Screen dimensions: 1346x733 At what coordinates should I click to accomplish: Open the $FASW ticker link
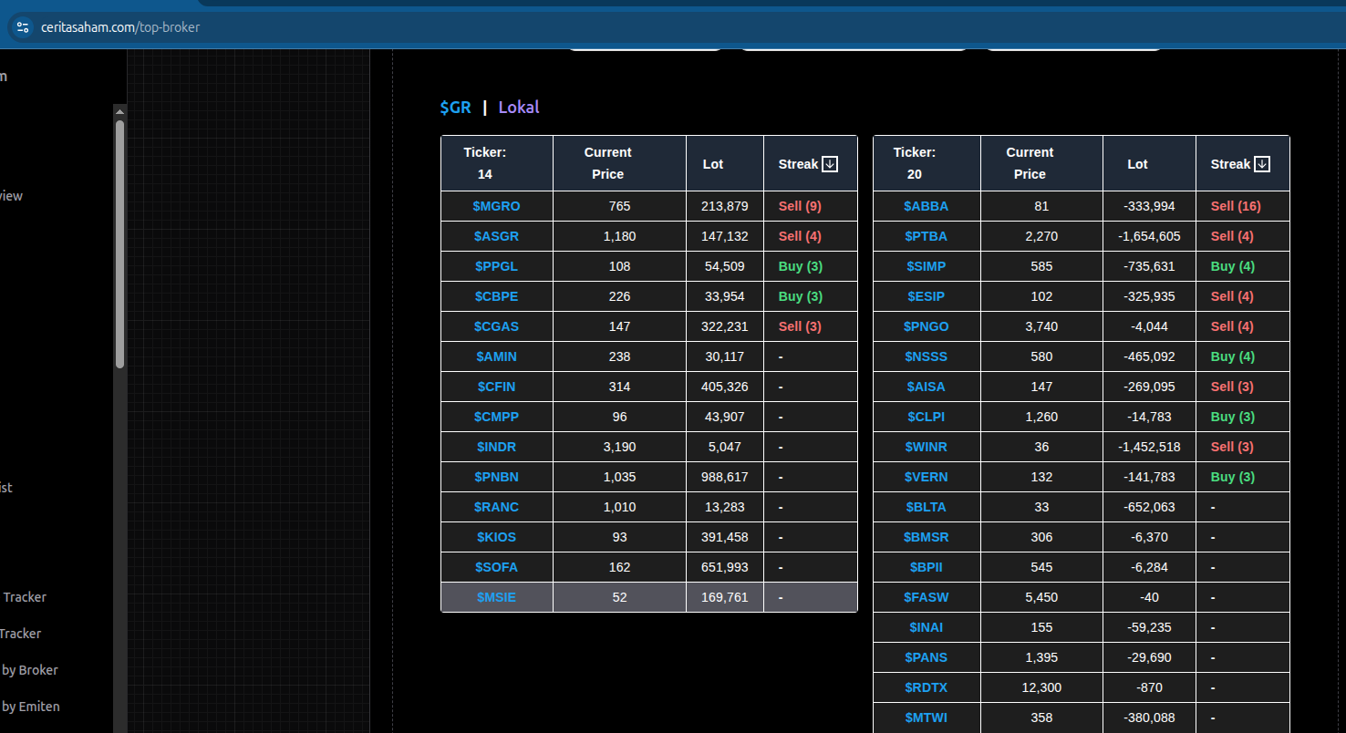(x=926, y=597)
